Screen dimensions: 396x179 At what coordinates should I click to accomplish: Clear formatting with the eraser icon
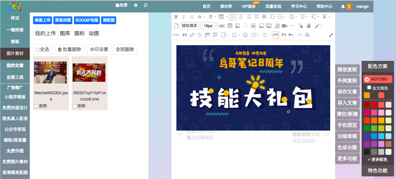pos(300,26)
